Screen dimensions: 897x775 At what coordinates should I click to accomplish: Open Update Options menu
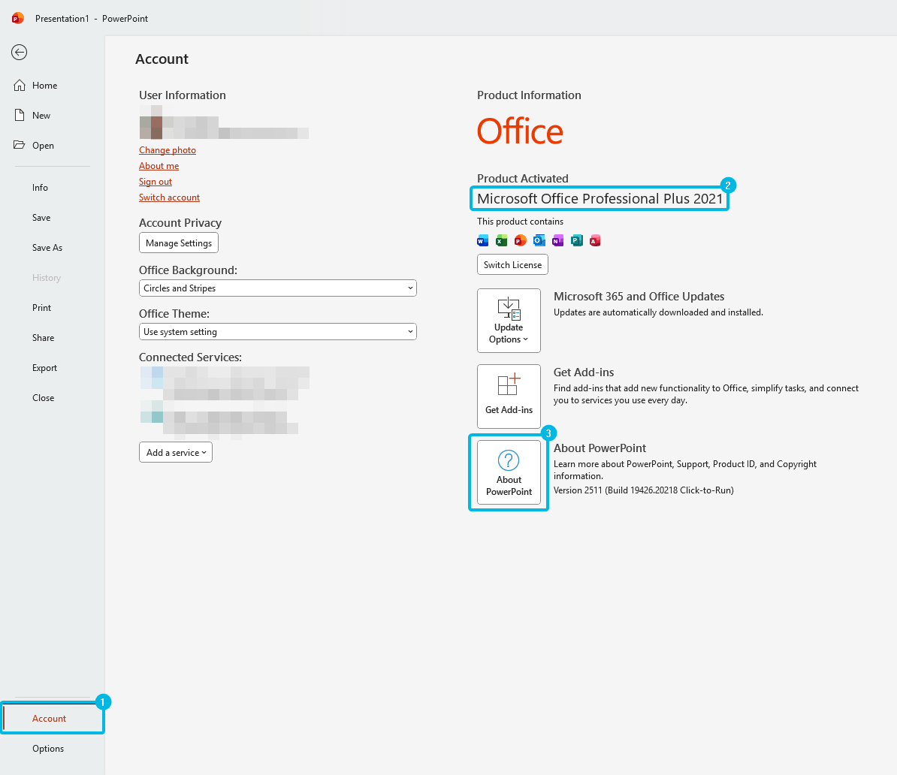pyautogui.click(x=509, y=321)
